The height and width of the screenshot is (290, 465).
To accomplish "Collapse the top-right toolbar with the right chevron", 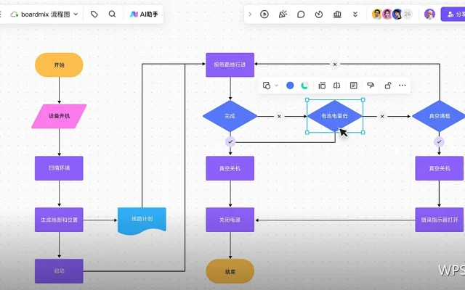I will [250, 14].
